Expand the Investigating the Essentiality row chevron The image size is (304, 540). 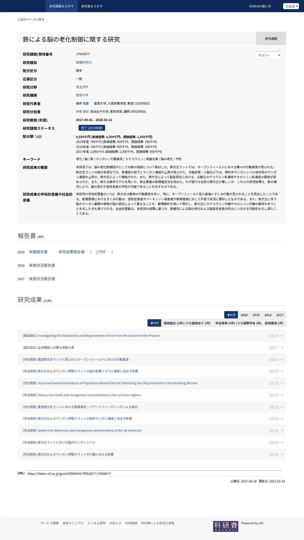(x=282, y=336)
